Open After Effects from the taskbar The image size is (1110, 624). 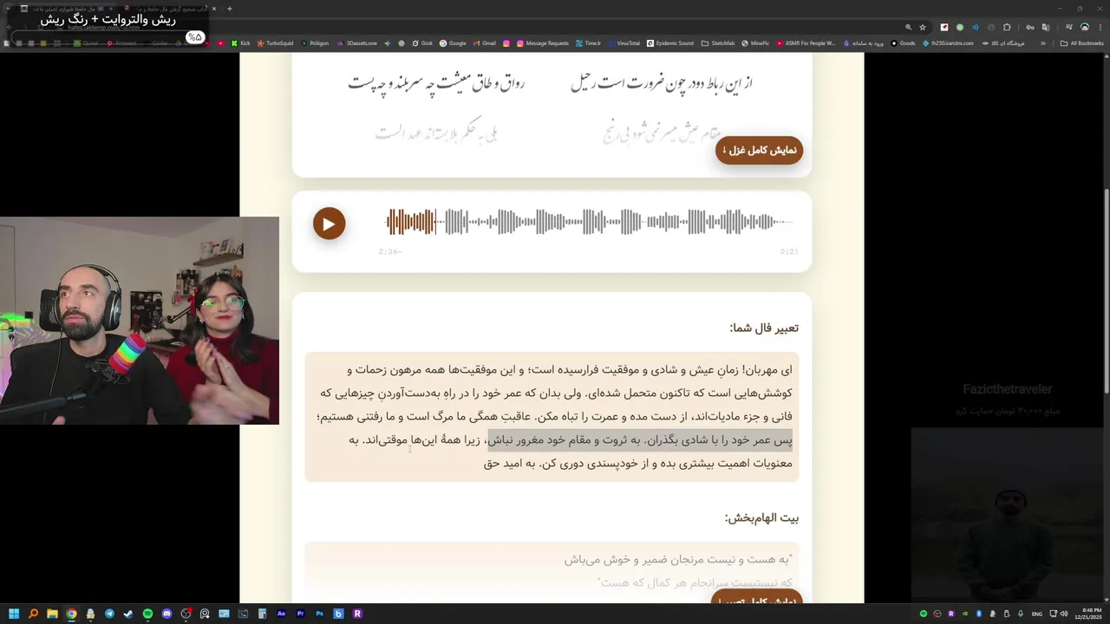pos(281,614)
